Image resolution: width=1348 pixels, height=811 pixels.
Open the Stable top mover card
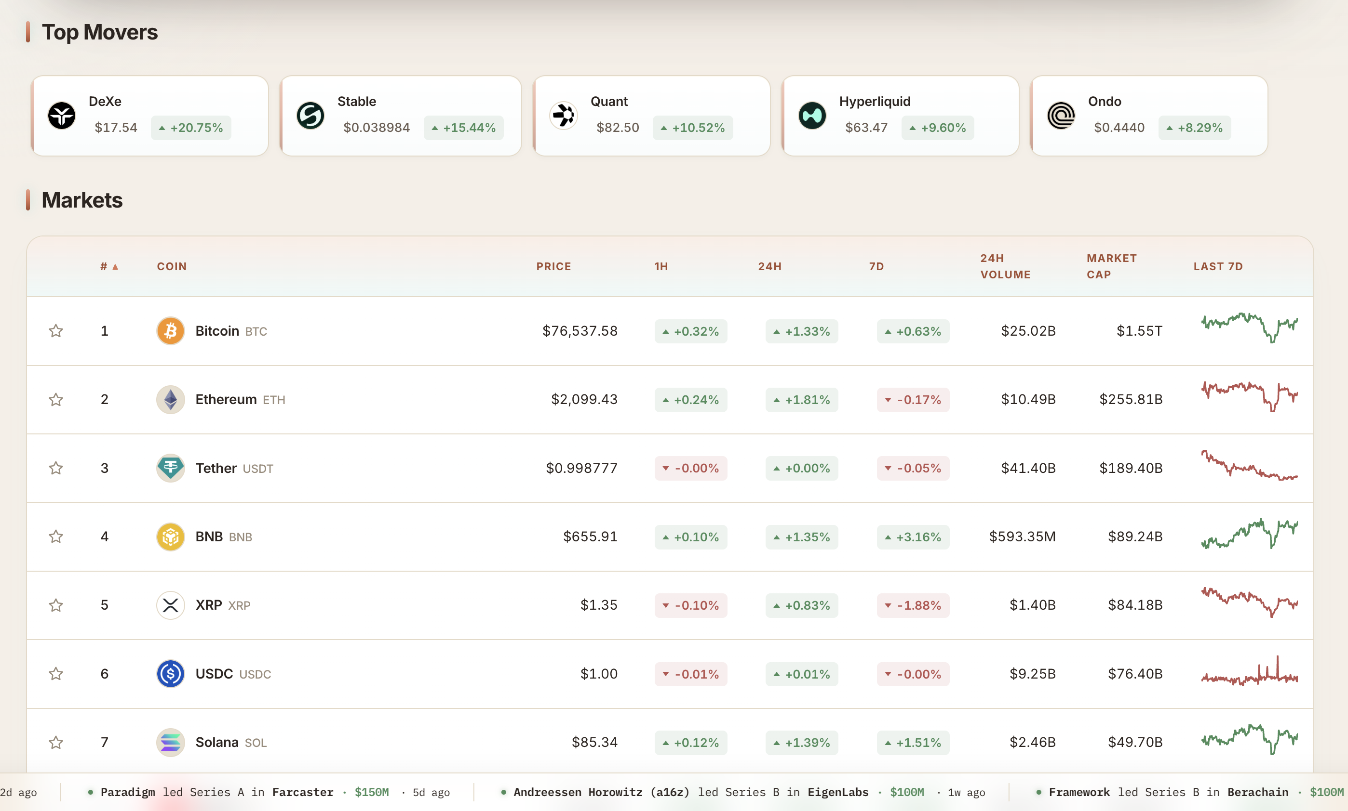[x=401, y=116]
